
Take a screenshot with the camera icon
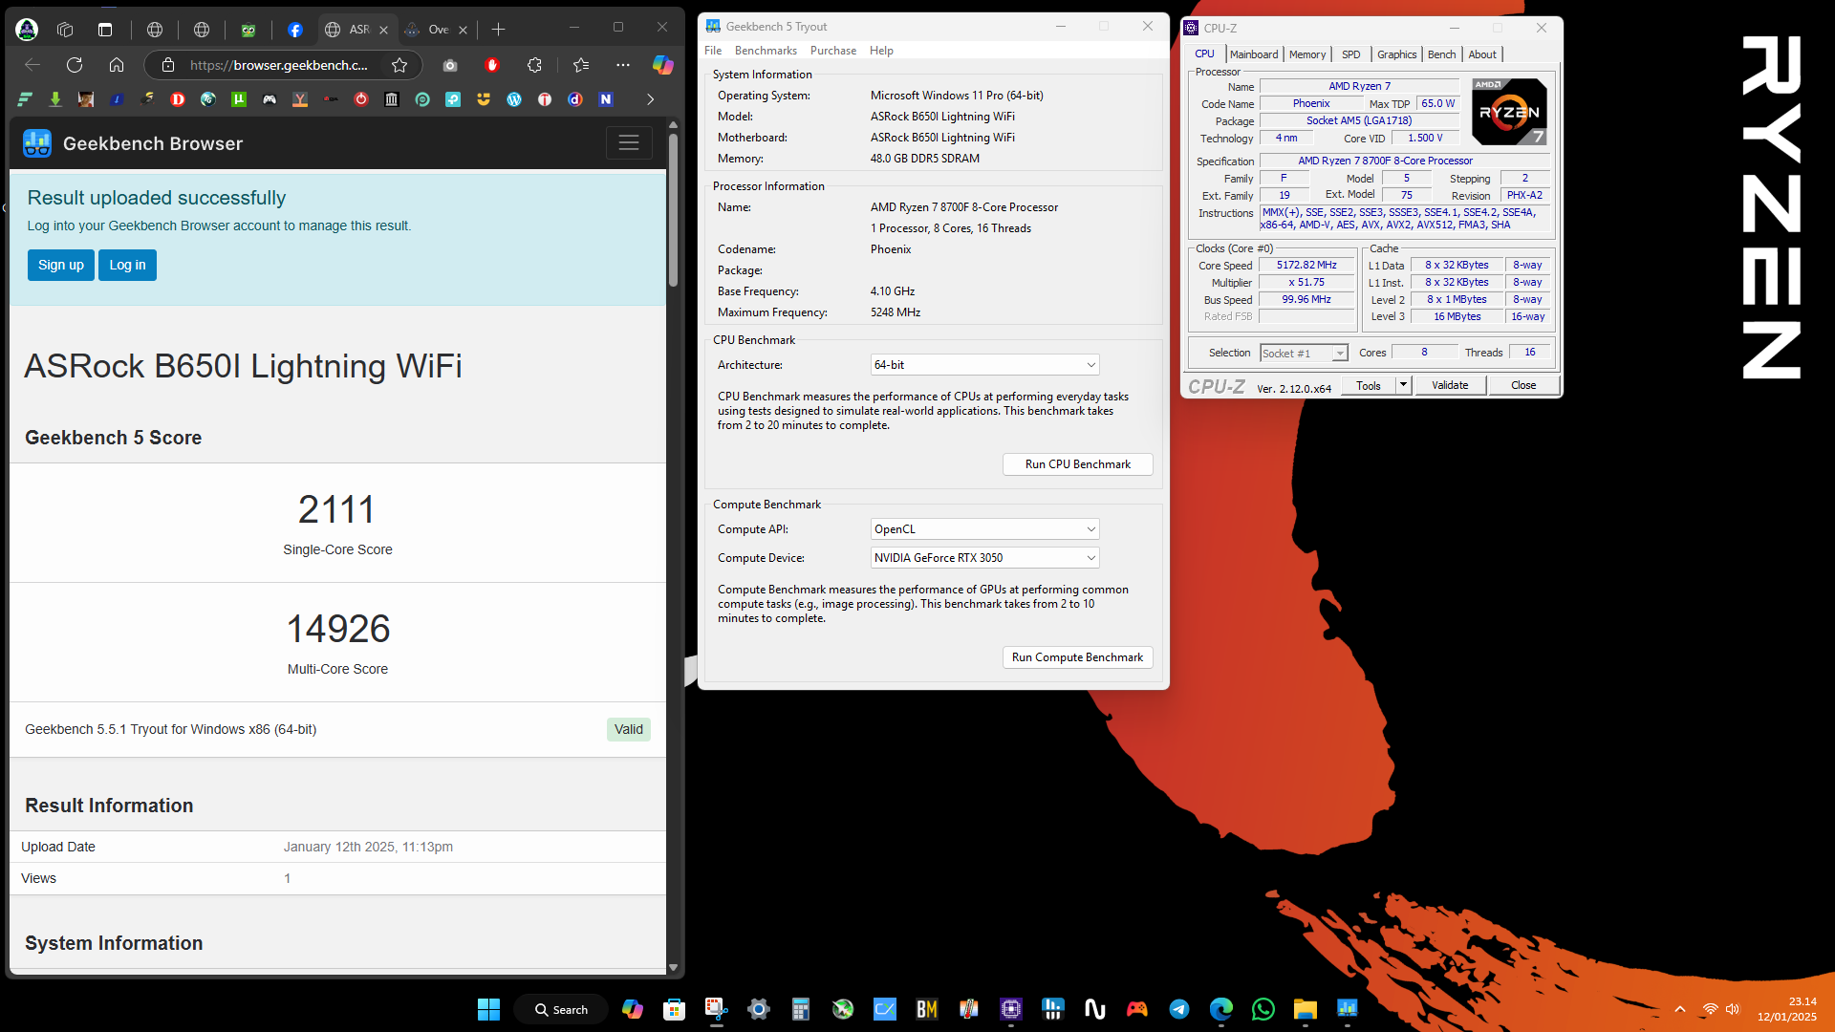point(450,65)
